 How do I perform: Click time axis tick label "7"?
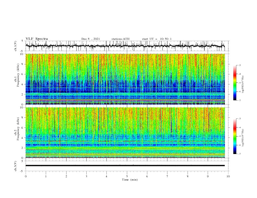pos(167,176)
